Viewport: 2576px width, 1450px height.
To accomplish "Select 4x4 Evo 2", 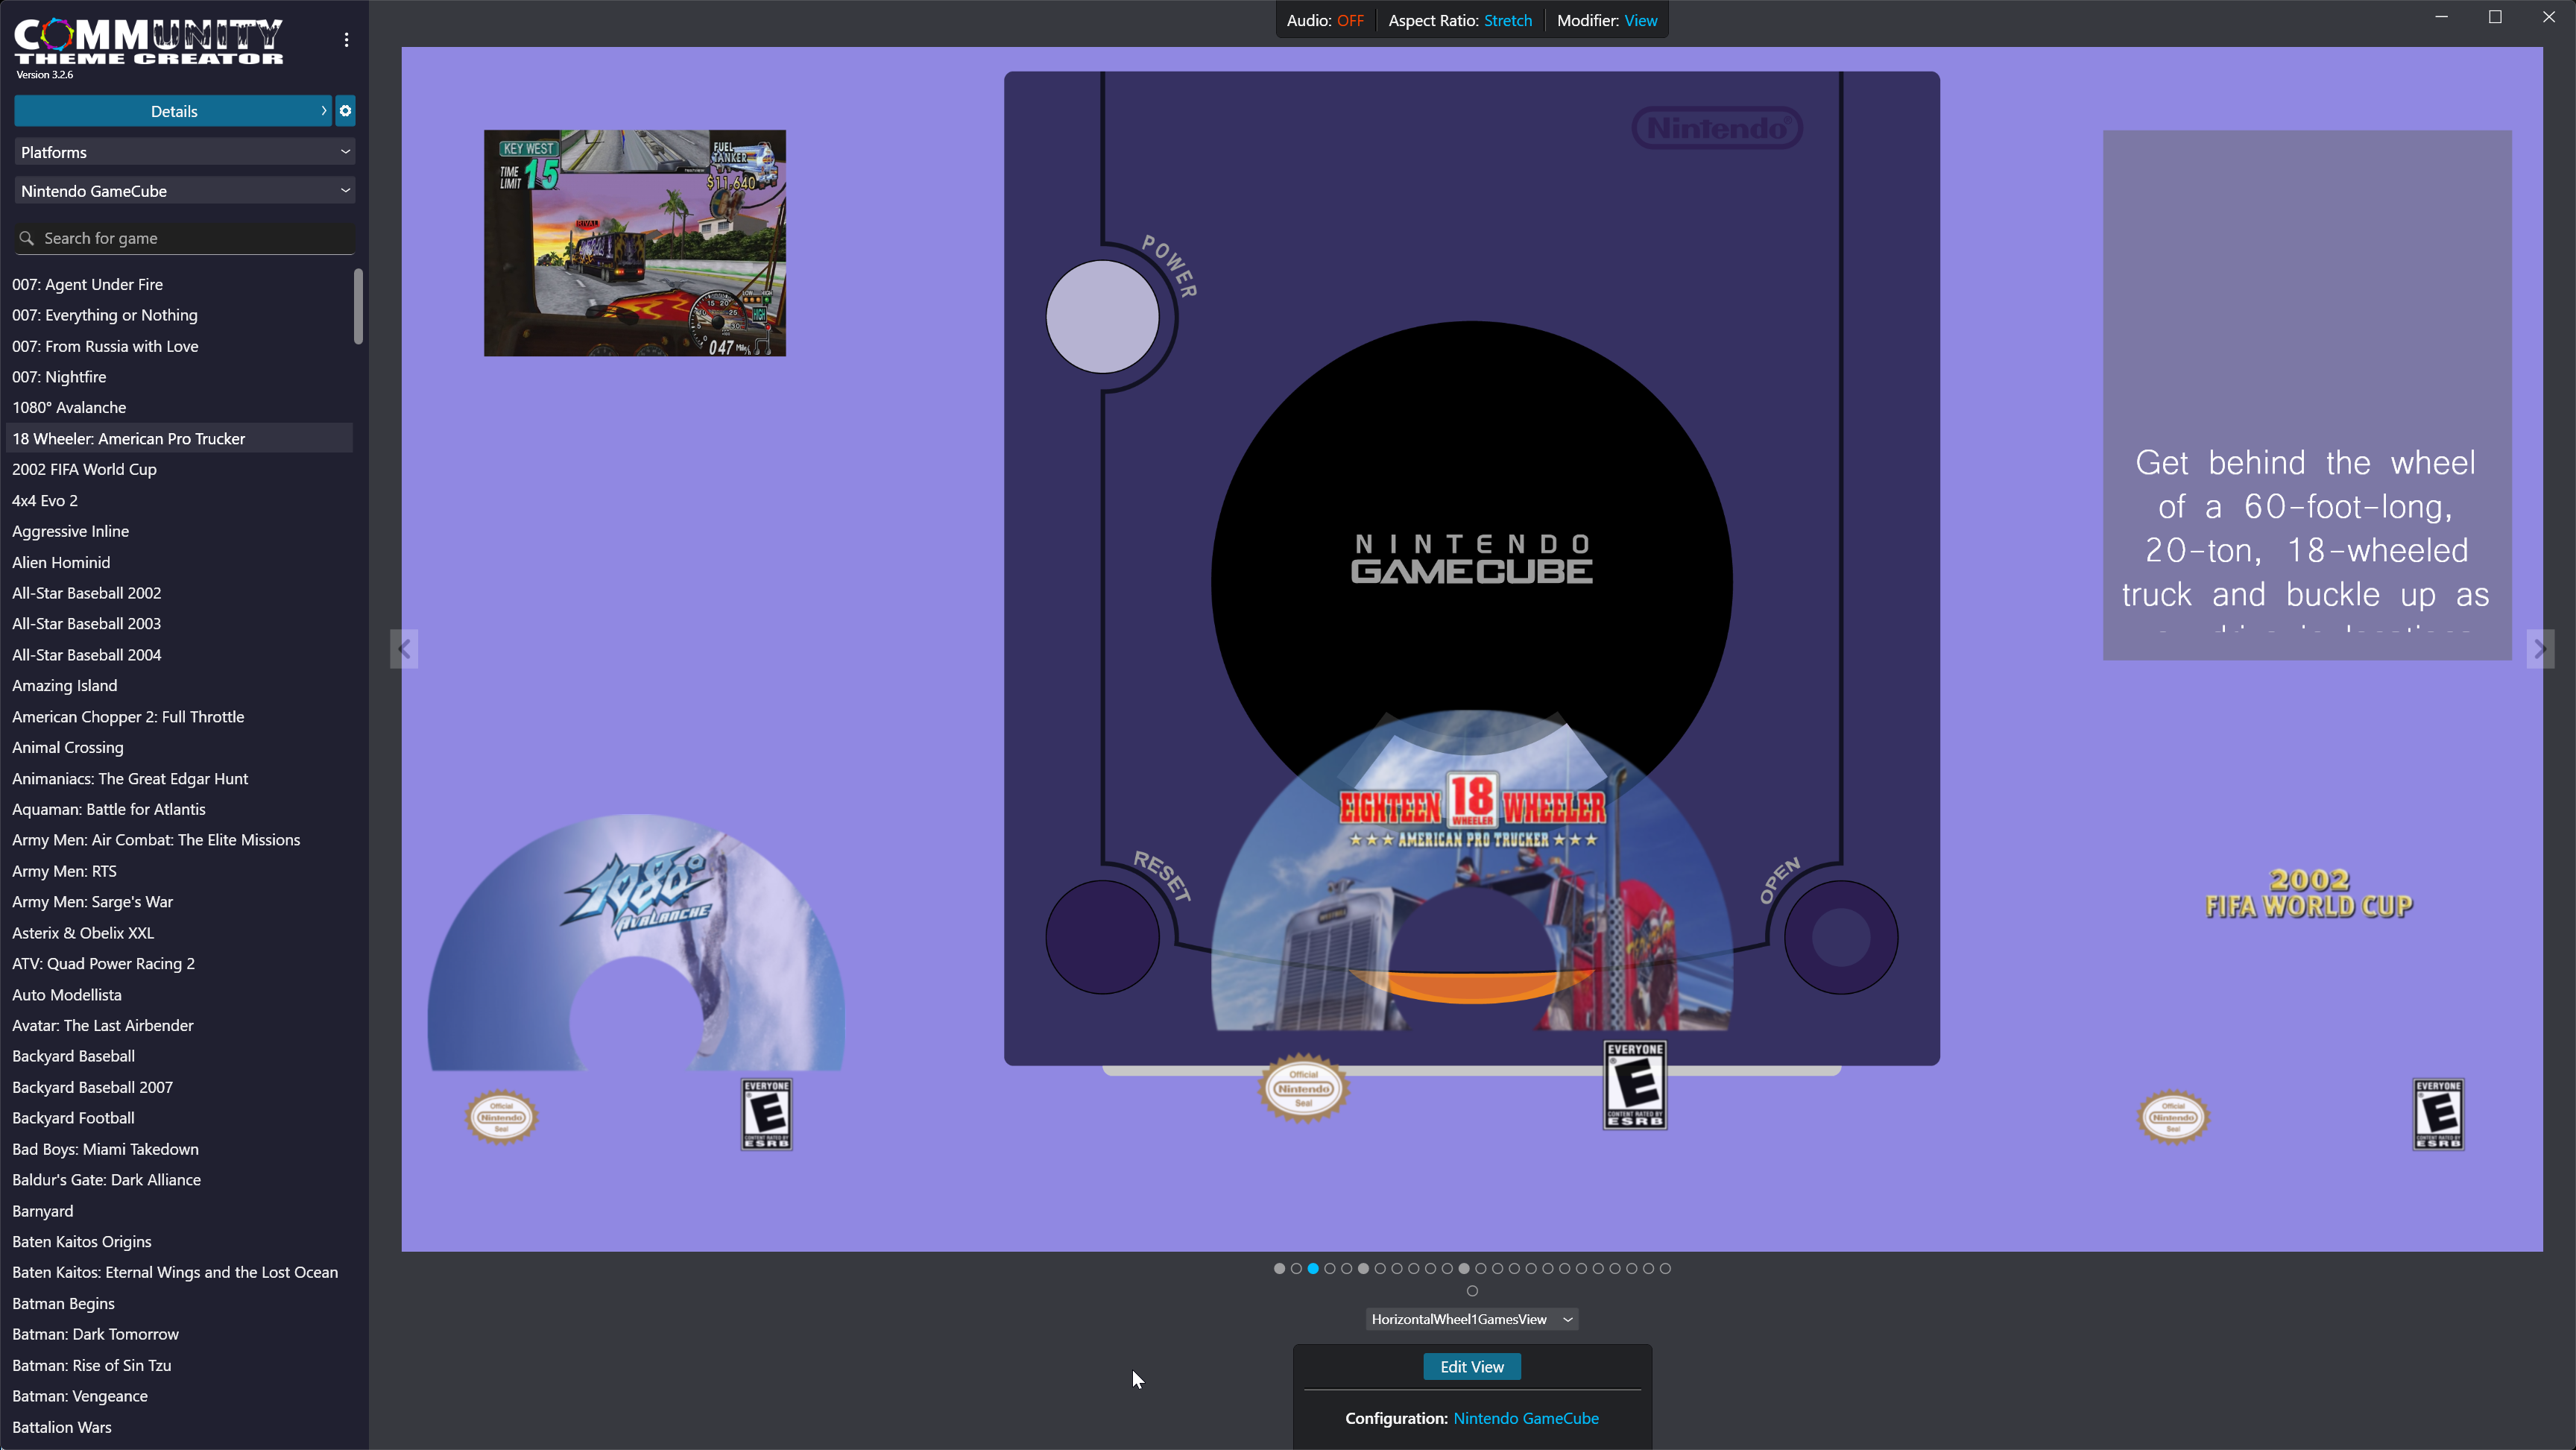I will click(180, 500).
